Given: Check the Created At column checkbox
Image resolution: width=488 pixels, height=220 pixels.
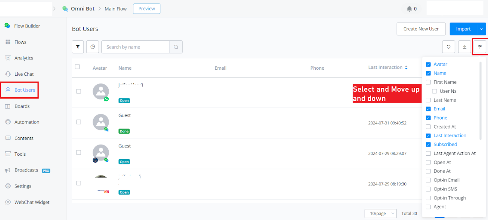Looking at the screenshot, I should click(x=428, y=127).
